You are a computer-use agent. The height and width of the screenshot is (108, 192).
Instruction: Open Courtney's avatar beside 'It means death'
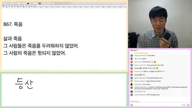[132, 62]
